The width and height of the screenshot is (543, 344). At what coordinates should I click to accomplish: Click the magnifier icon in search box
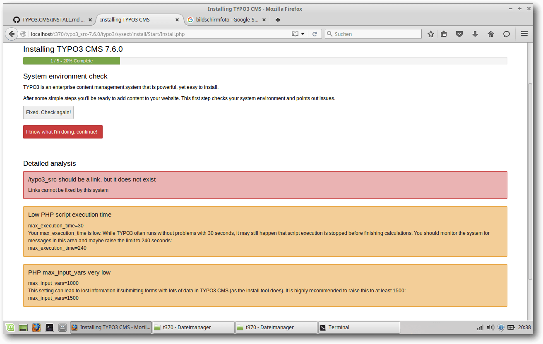click(x=330, y=34)
